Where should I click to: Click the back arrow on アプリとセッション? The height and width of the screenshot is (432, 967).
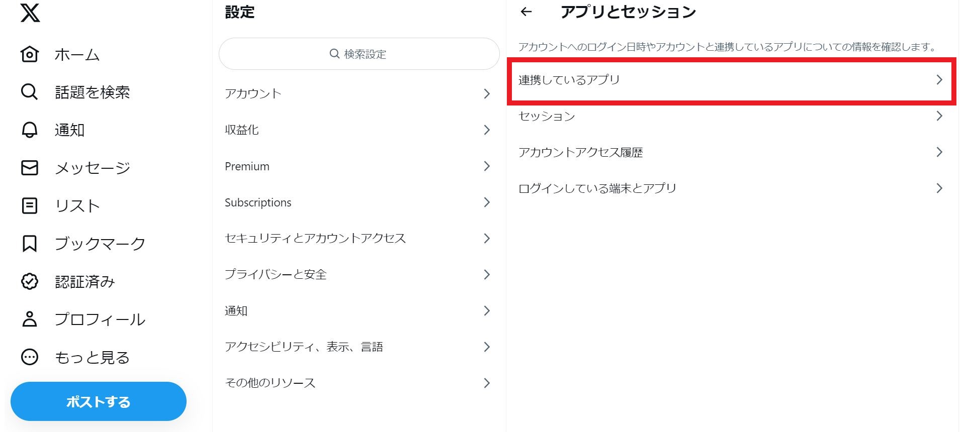click(x=525, y=11)
